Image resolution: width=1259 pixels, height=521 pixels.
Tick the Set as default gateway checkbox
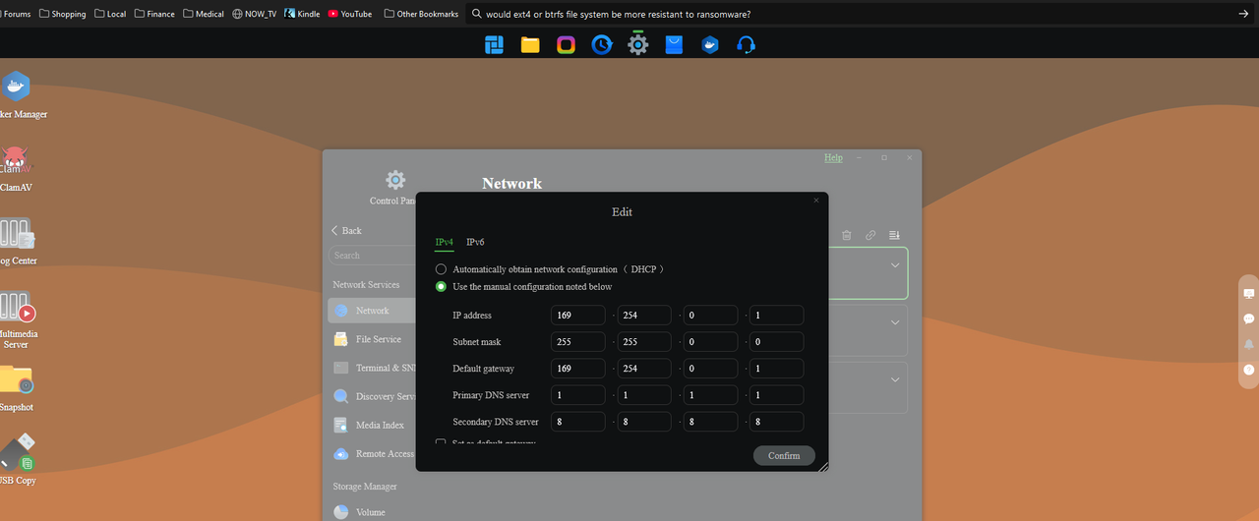point(441,443)
